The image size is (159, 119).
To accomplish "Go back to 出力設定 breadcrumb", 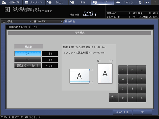I will point(16,21).
